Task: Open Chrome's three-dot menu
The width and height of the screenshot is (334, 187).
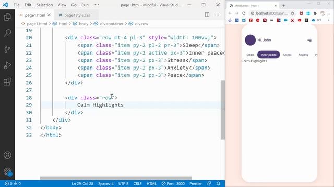Action: 329,13
